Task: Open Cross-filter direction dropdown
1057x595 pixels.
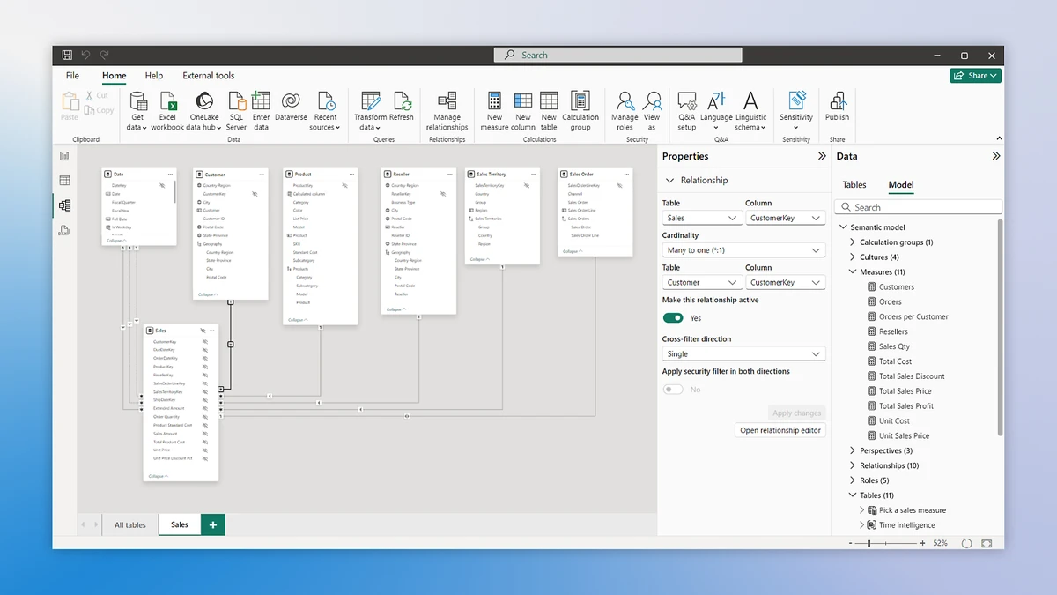Action: point(743,353)
